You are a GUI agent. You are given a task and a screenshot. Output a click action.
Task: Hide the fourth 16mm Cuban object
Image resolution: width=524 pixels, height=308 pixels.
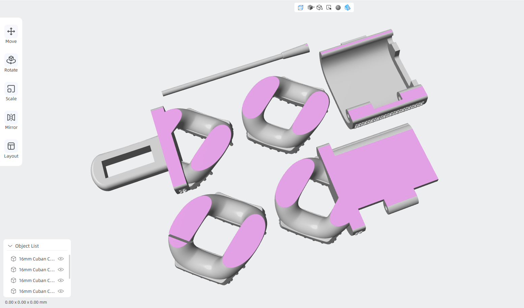(61, 291)
